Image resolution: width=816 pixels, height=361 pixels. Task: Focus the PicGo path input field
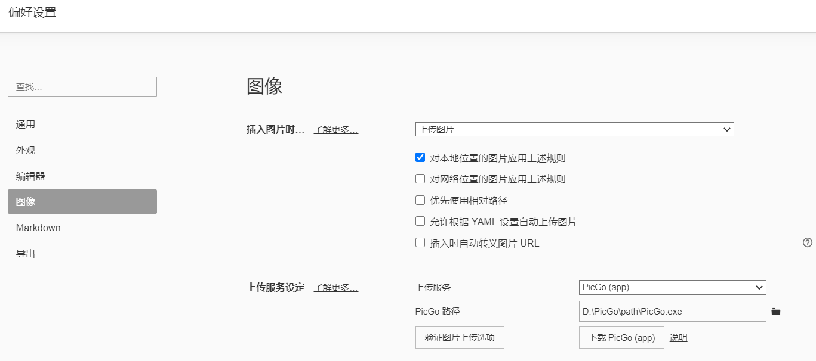(x=672, y=312)
